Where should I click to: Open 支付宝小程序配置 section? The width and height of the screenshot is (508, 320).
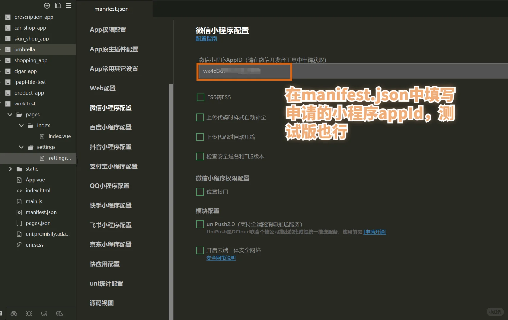(114, 166)
